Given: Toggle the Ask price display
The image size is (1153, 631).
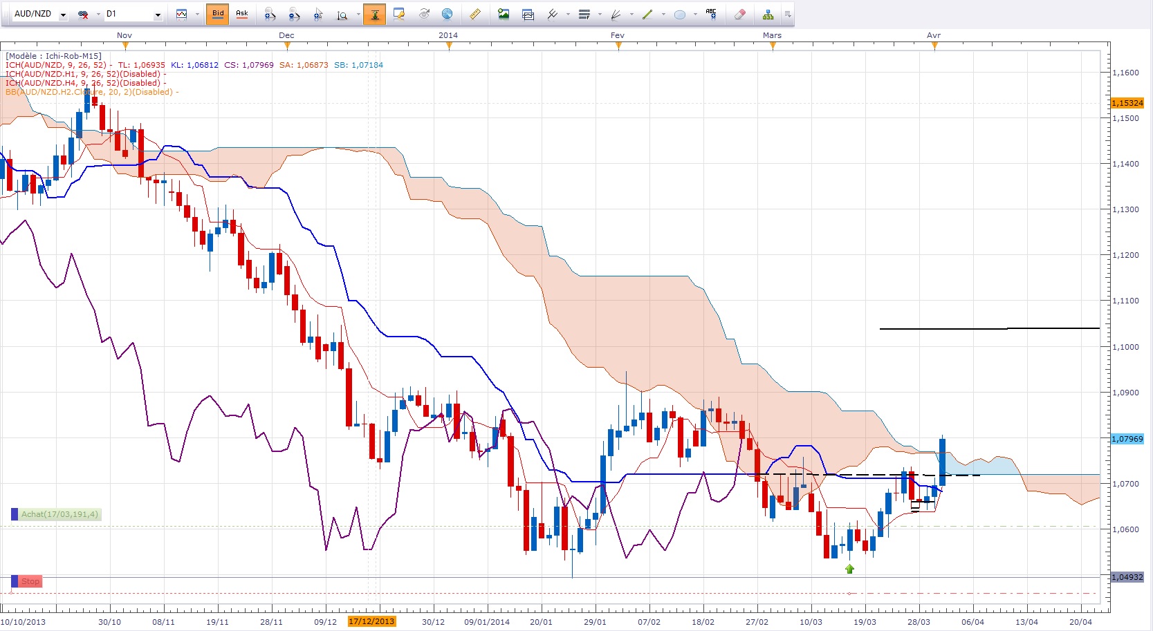Looking at the screenshot, I should click(242, 14).
